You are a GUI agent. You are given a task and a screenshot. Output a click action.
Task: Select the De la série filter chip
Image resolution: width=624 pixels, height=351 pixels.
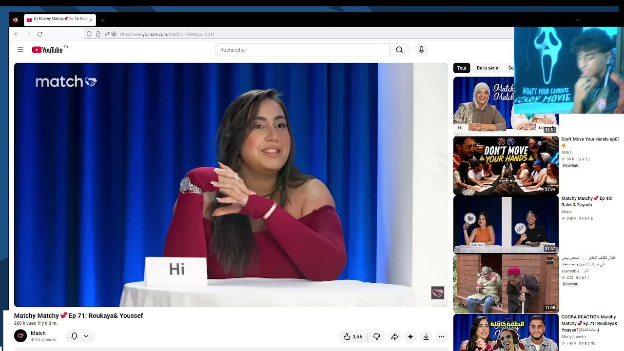(487, 68)
